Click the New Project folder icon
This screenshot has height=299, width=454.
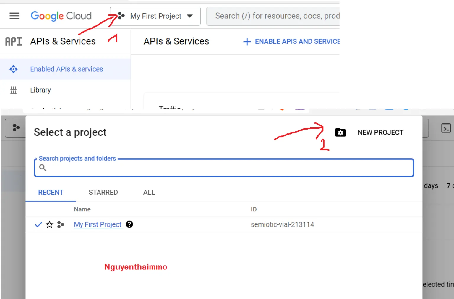click(x=340, y=132)
